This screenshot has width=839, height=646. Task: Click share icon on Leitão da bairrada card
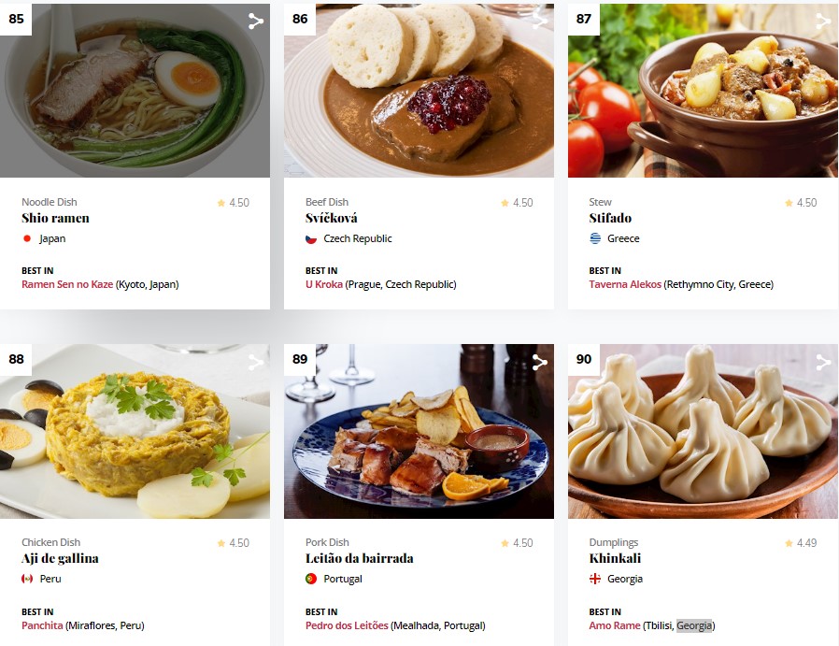pos(539,363)
